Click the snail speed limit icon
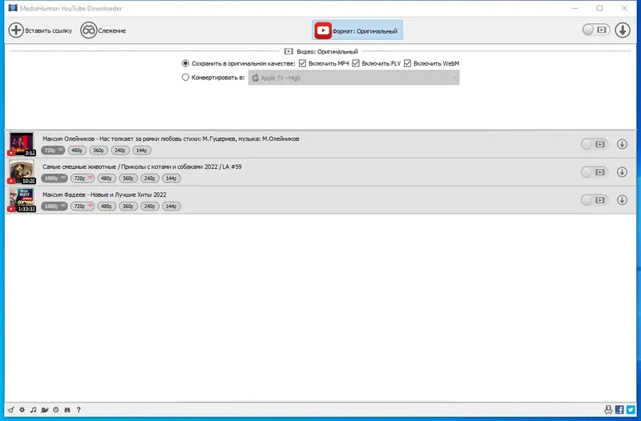The height and width of the screenshot is (421, 641). [x=45, y=410]
